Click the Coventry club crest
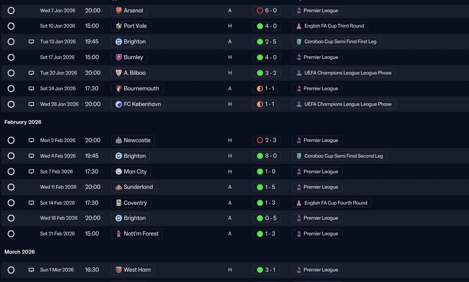The width and height of the screenshot is (469, 282). click(119, 203)
